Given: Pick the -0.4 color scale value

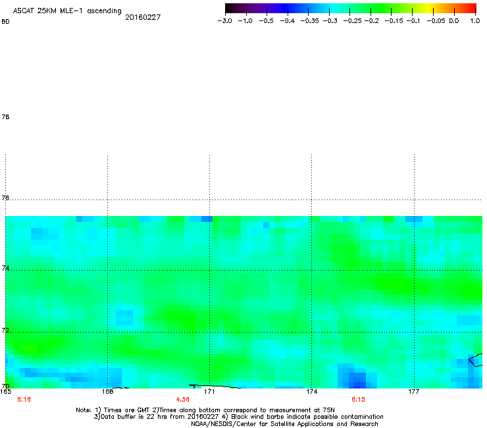Looking at the screenshot, I should pos(288,21).
